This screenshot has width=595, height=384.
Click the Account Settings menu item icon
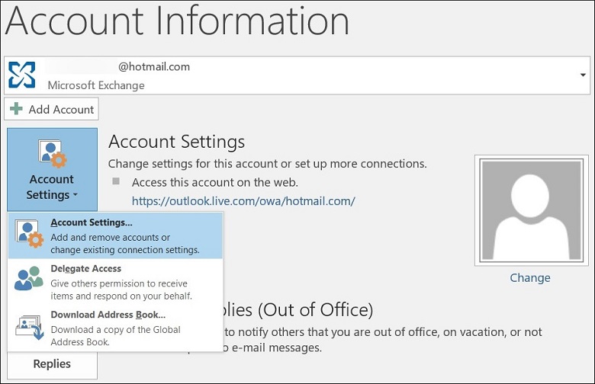point(29,234)
